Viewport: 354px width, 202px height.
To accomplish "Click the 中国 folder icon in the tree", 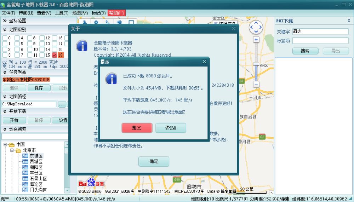I will (x=11, y=144).
